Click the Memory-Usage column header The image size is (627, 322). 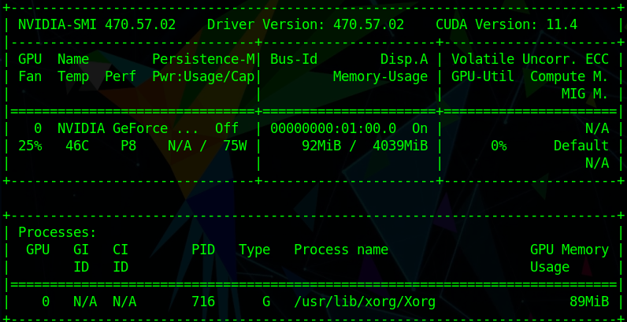[380, 76]
